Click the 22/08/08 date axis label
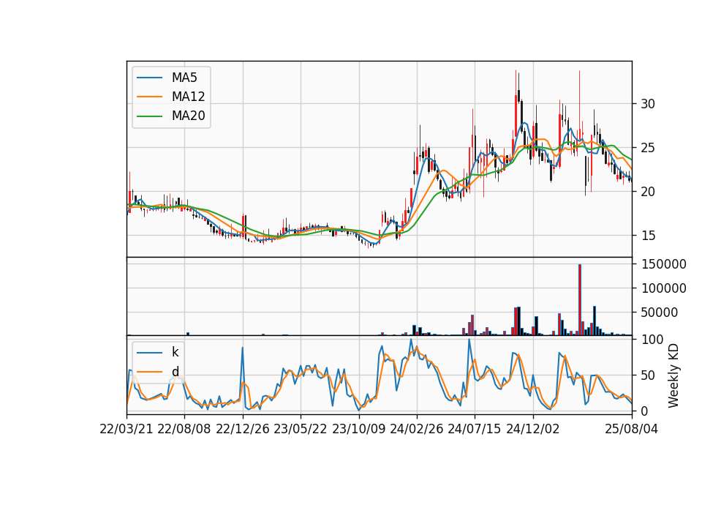Viewport: 702px width, 505px height. [184, 429]
